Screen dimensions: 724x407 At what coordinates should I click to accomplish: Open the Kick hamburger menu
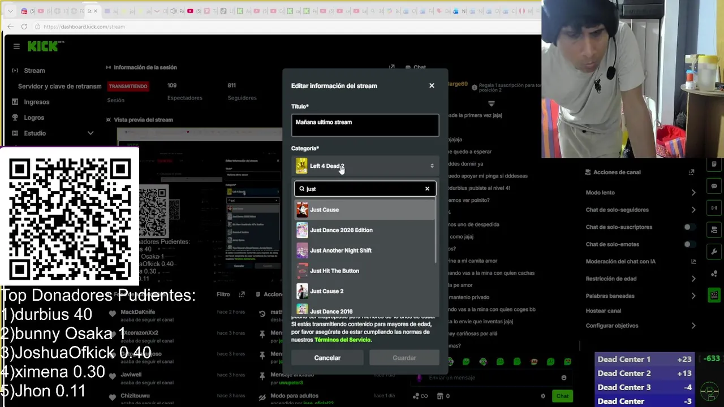[16, 46]
